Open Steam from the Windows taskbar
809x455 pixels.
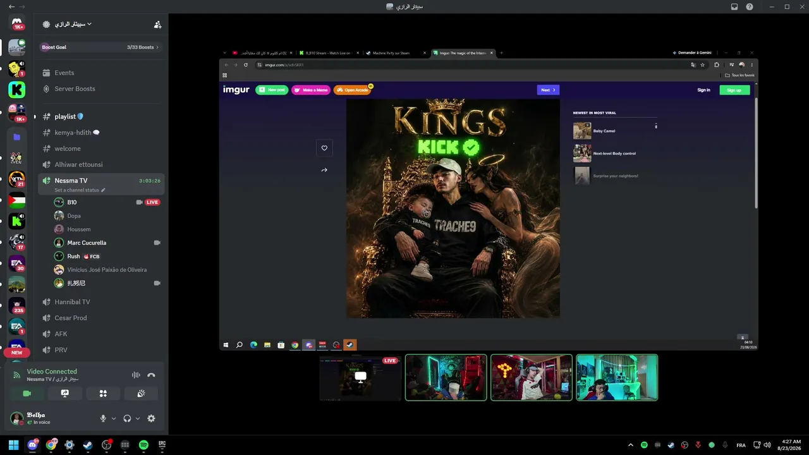click(88, 445)
